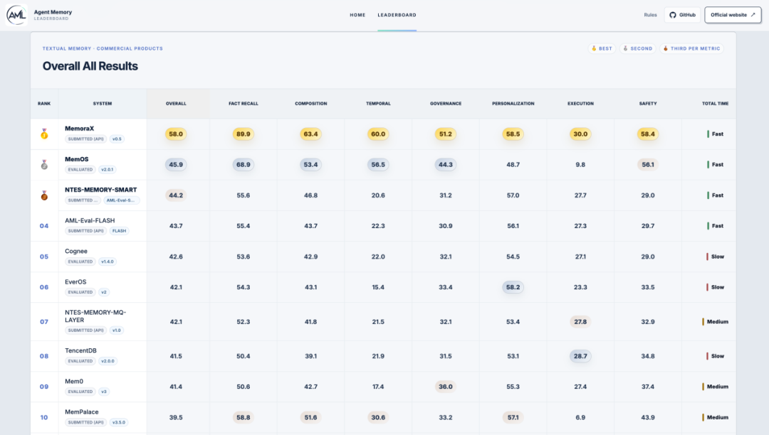
Task: Select the Cognee system name
Action: pos(76,252)
